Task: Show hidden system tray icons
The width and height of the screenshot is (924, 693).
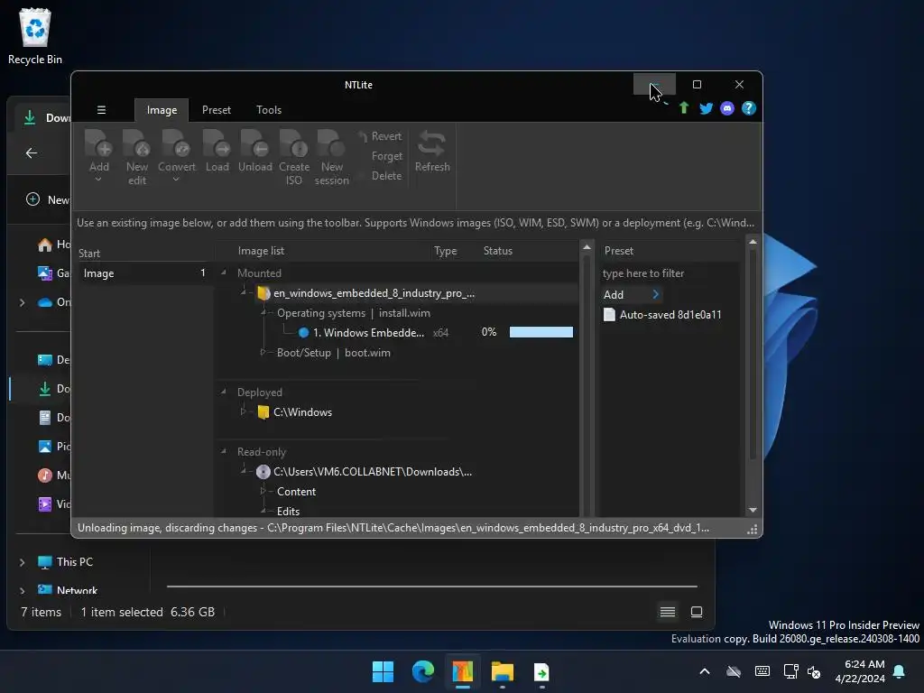Action: [704, 671]
